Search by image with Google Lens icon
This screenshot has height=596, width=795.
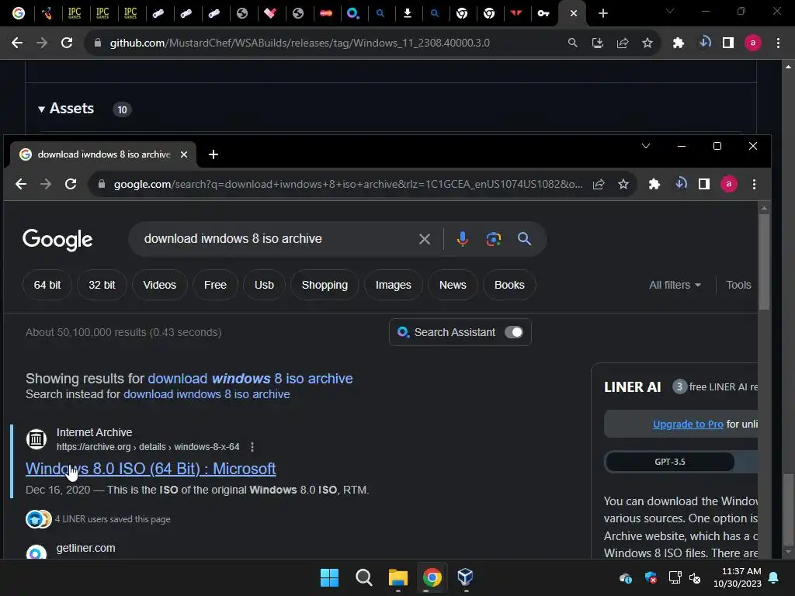tap(493, 239)
